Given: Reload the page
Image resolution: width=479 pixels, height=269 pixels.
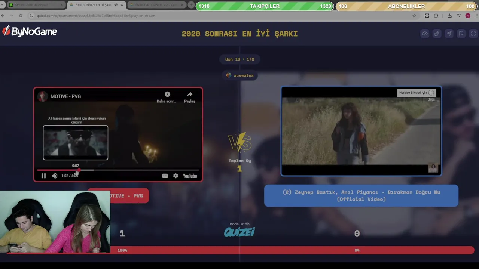Looking at the screenshot, I should 21,16.
